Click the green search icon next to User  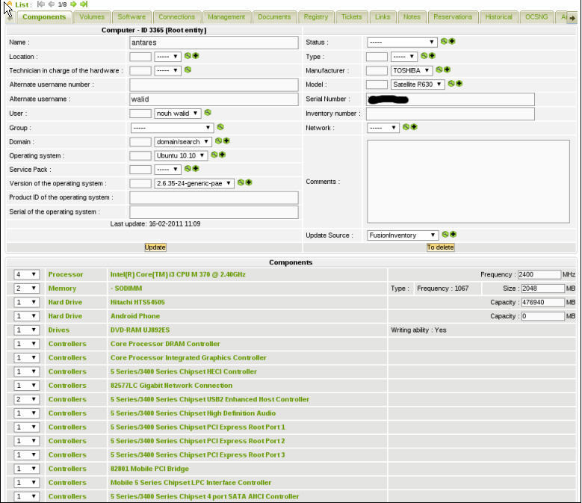(208, 113)
